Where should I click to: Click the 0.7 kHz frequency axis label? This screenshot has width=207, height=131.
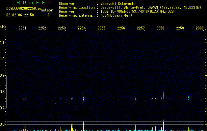tap(3, 108)
